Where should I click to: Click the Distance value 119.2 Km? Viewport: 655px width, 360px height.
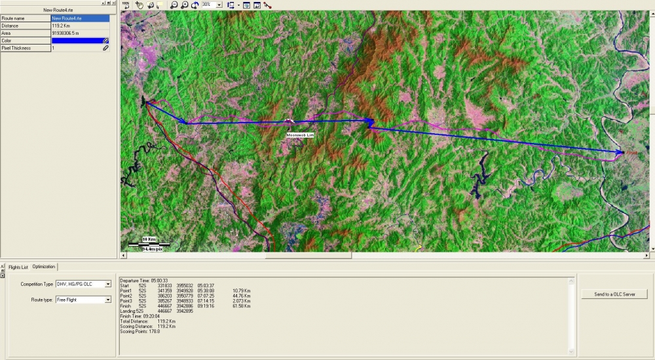coord(80,26)
